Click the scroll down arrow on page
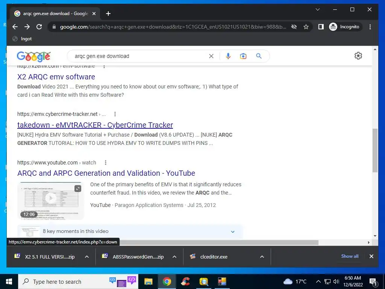This screenshot has height=289, width=385. click(375, 236)
